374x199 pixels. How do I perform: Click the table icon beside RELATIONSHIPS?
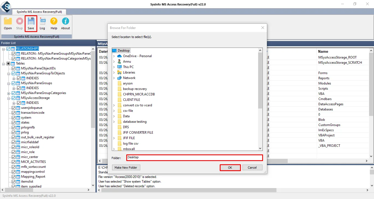[13, 49]
